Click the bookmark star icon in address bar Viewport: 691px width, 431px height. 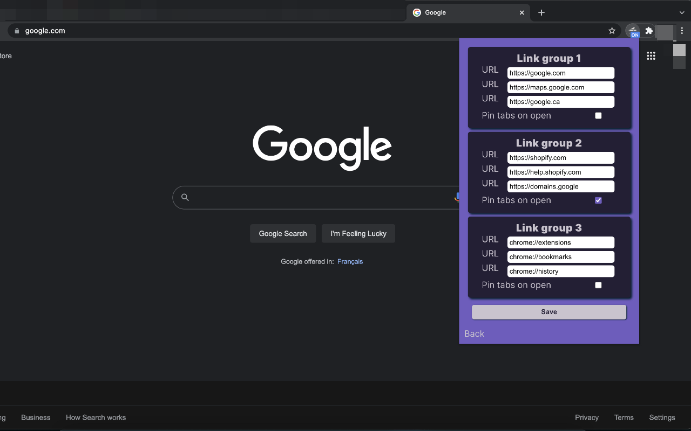[x=612, y=31]
